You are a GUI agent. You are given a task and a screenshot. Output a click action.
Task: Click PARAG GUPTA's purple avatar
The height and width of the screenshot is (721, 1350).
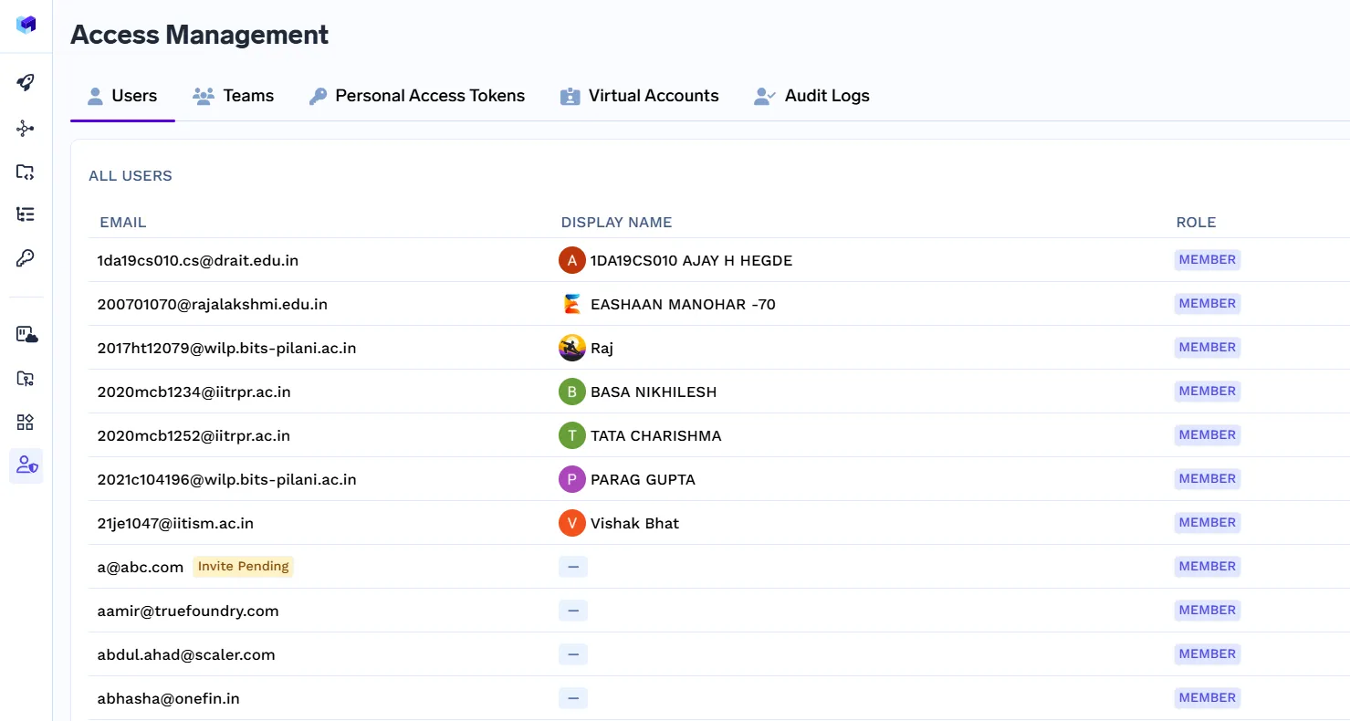[x=571, y=479]
